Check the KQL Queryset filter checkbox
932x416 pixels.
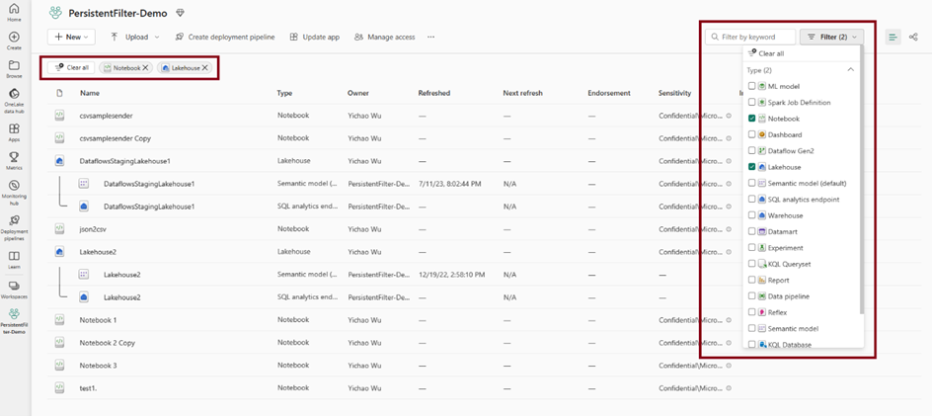(752, 264)
